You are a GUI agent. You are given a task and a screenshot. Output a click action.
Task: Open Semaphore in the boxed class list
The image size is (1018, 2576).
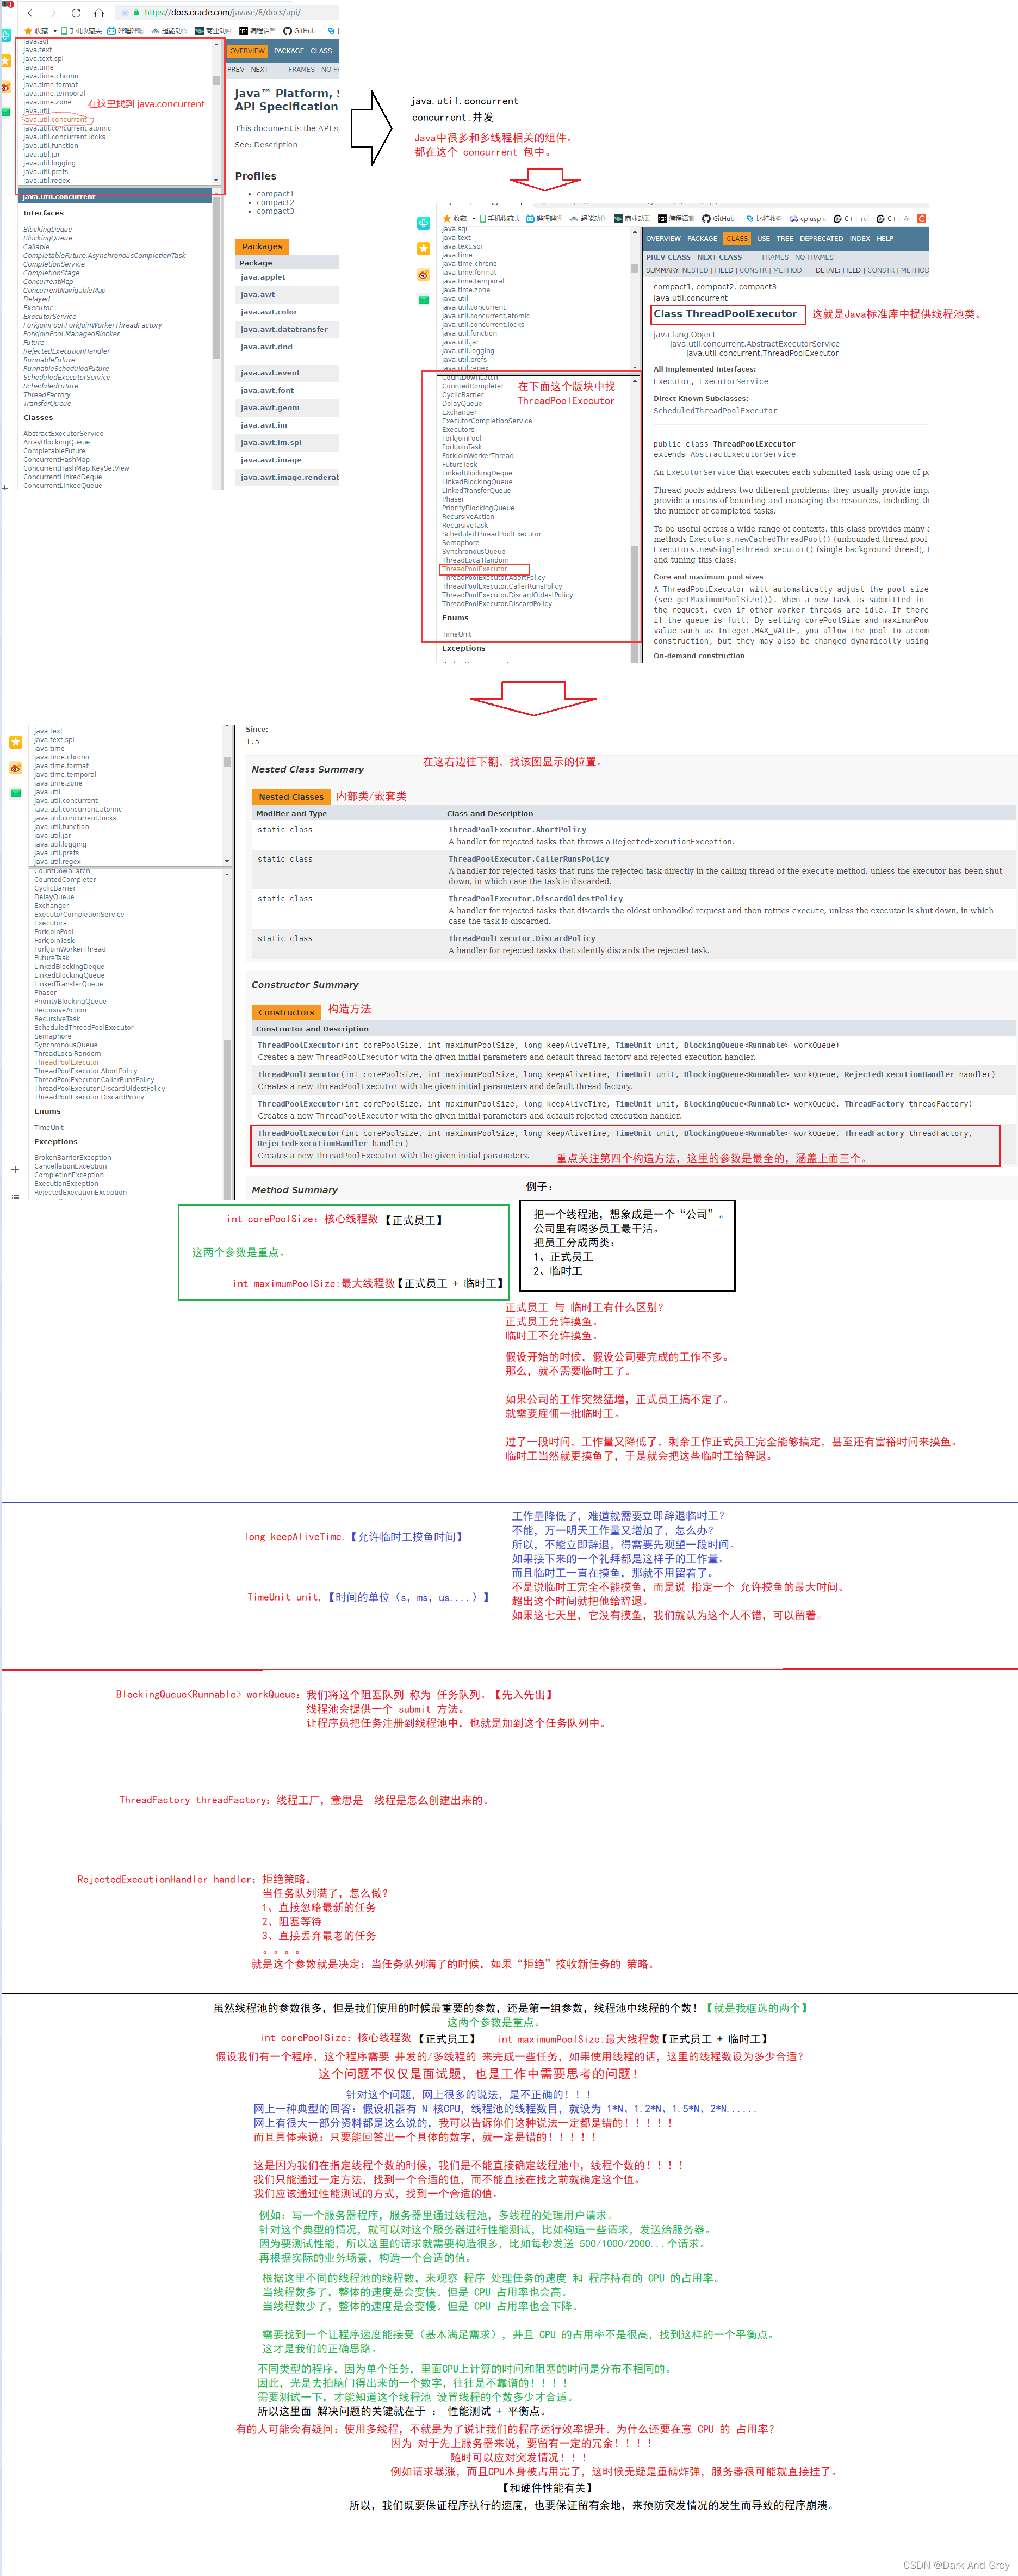460,543
